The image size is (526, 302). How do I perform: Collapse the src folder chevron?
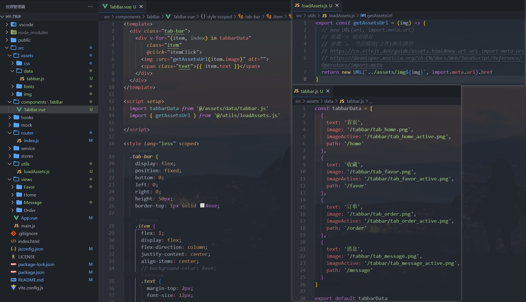point(7,48)
